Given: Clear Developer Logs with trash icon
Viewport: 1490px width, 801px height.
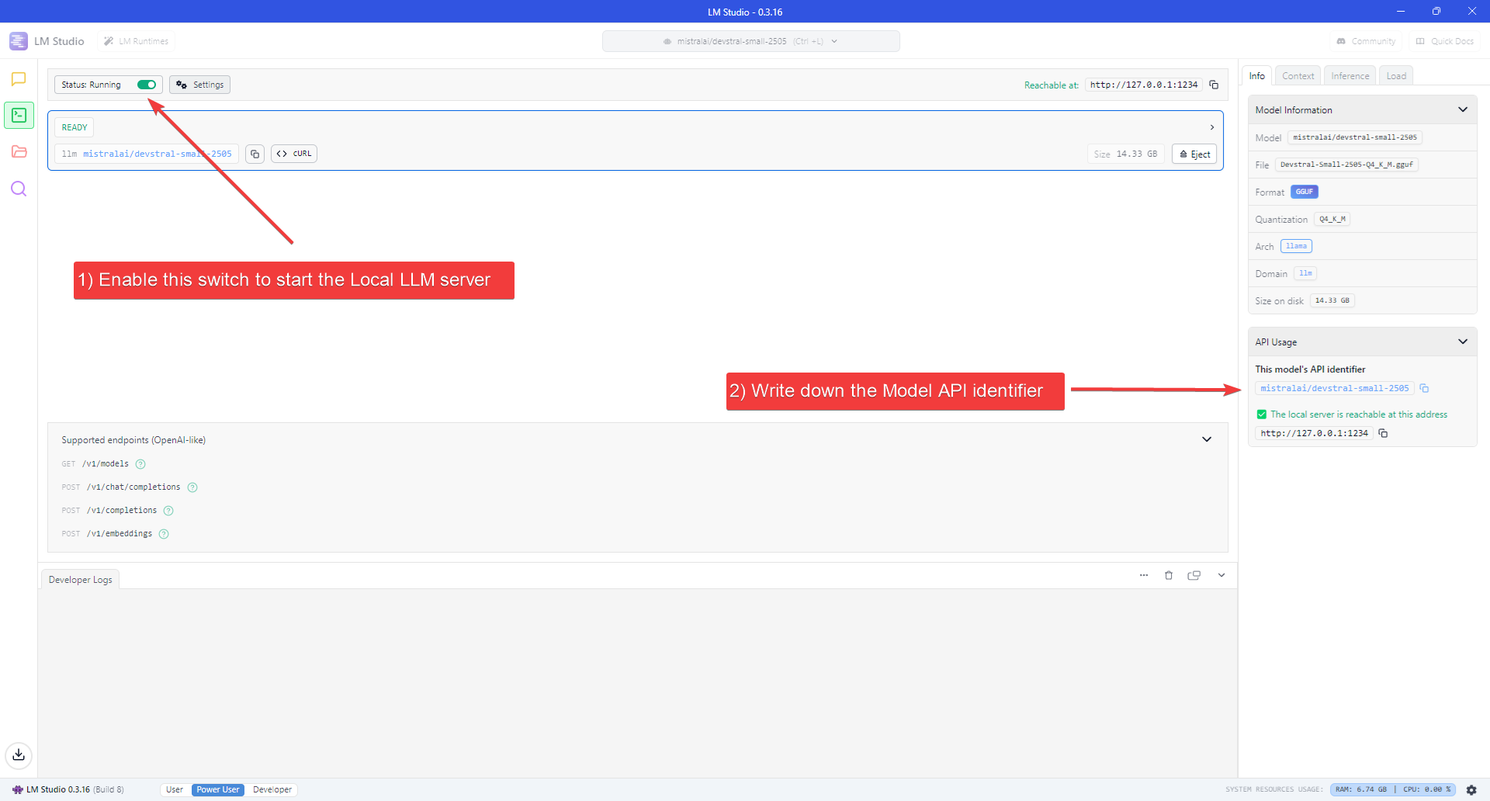Looking at the screenshot, I should pos(1169,575).
